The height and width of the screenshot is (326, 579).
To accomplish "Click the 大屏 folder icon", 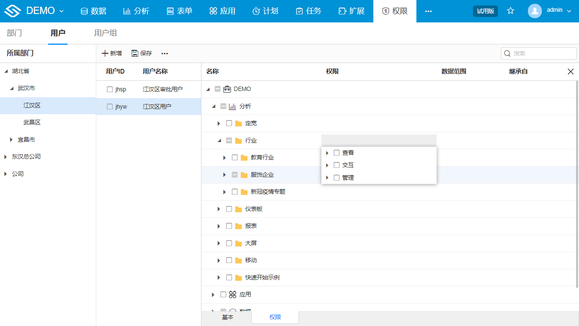I will tap(239, 243).
